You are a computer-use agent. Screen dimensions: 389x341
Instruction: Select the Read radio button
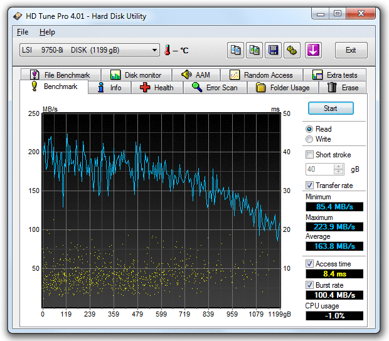point(309,129)
